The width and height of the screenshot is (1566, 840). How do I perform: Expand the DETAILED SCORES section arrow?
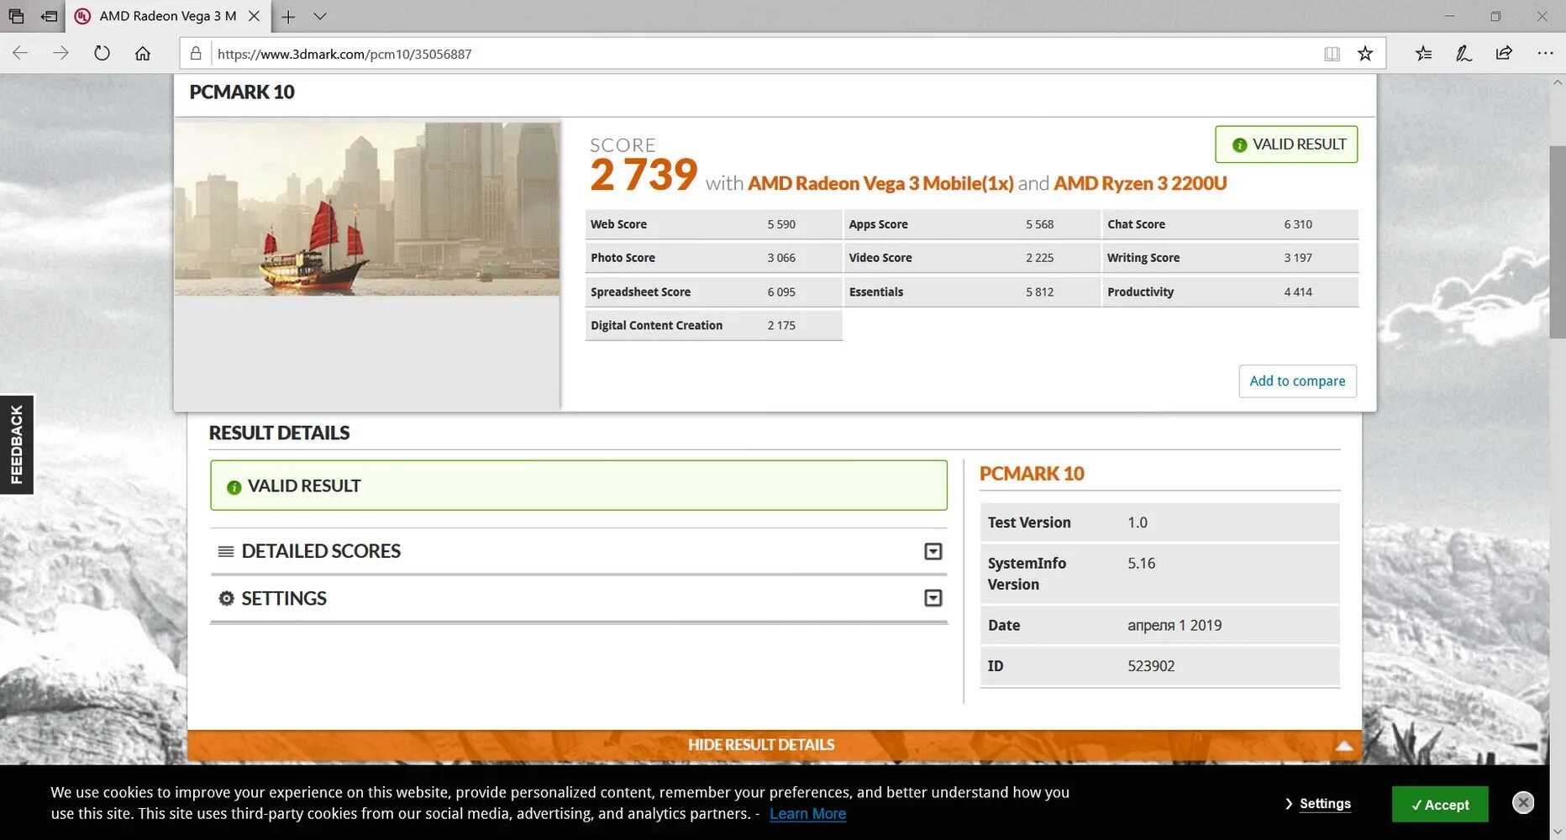(x=933, y=551)
